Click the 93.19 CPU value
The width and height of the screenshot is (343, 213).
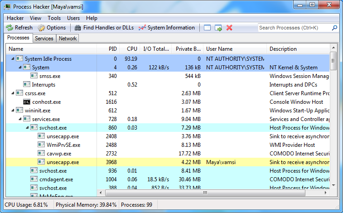click(131, 58)
